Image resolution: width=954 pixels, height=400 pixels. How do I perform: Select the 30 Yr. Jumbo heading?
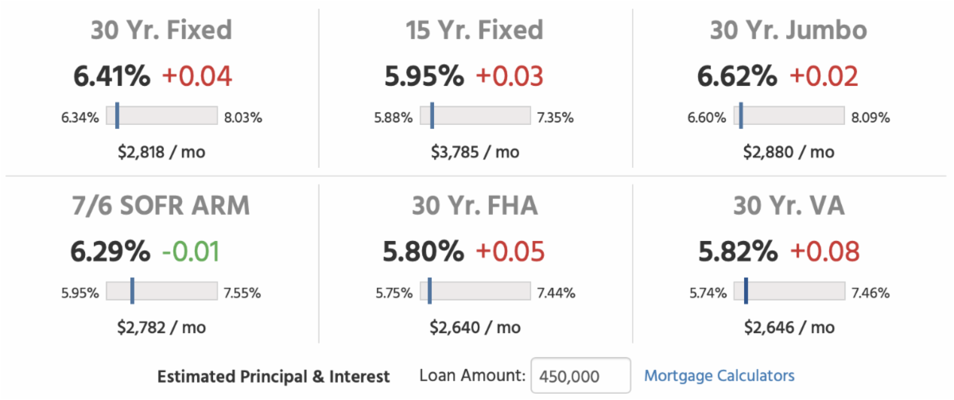[789, 30]
